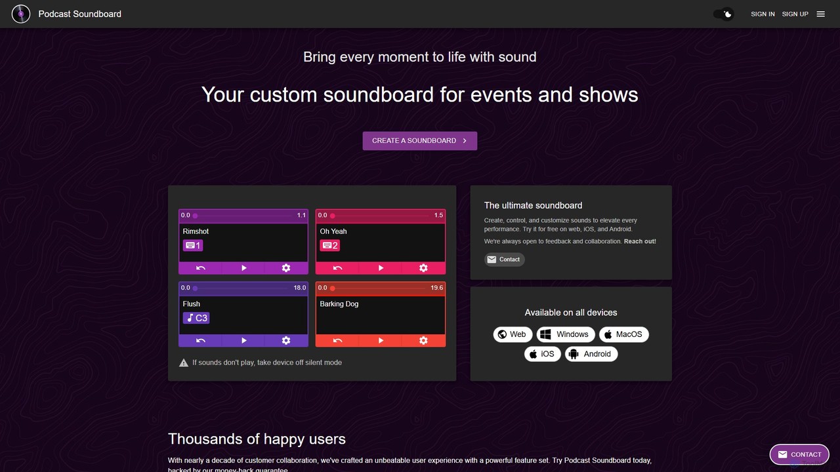Image resolution: width=840 pixels, height=472 pixels.
Task: Open Barking Dog settings gear
Action: click(423, 341)
